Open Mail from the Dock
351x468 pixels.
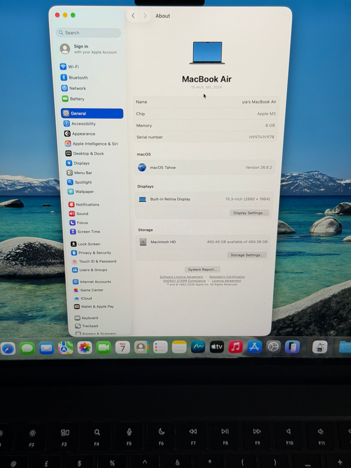tap(47, 348)
